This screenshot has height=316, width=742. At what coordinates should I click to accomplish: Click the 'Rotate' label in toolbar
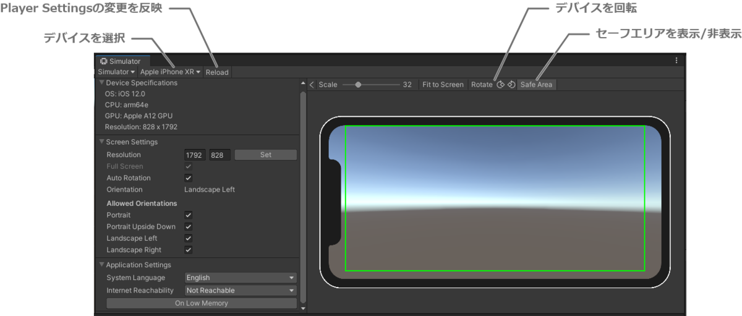click(x=482, y=85)
